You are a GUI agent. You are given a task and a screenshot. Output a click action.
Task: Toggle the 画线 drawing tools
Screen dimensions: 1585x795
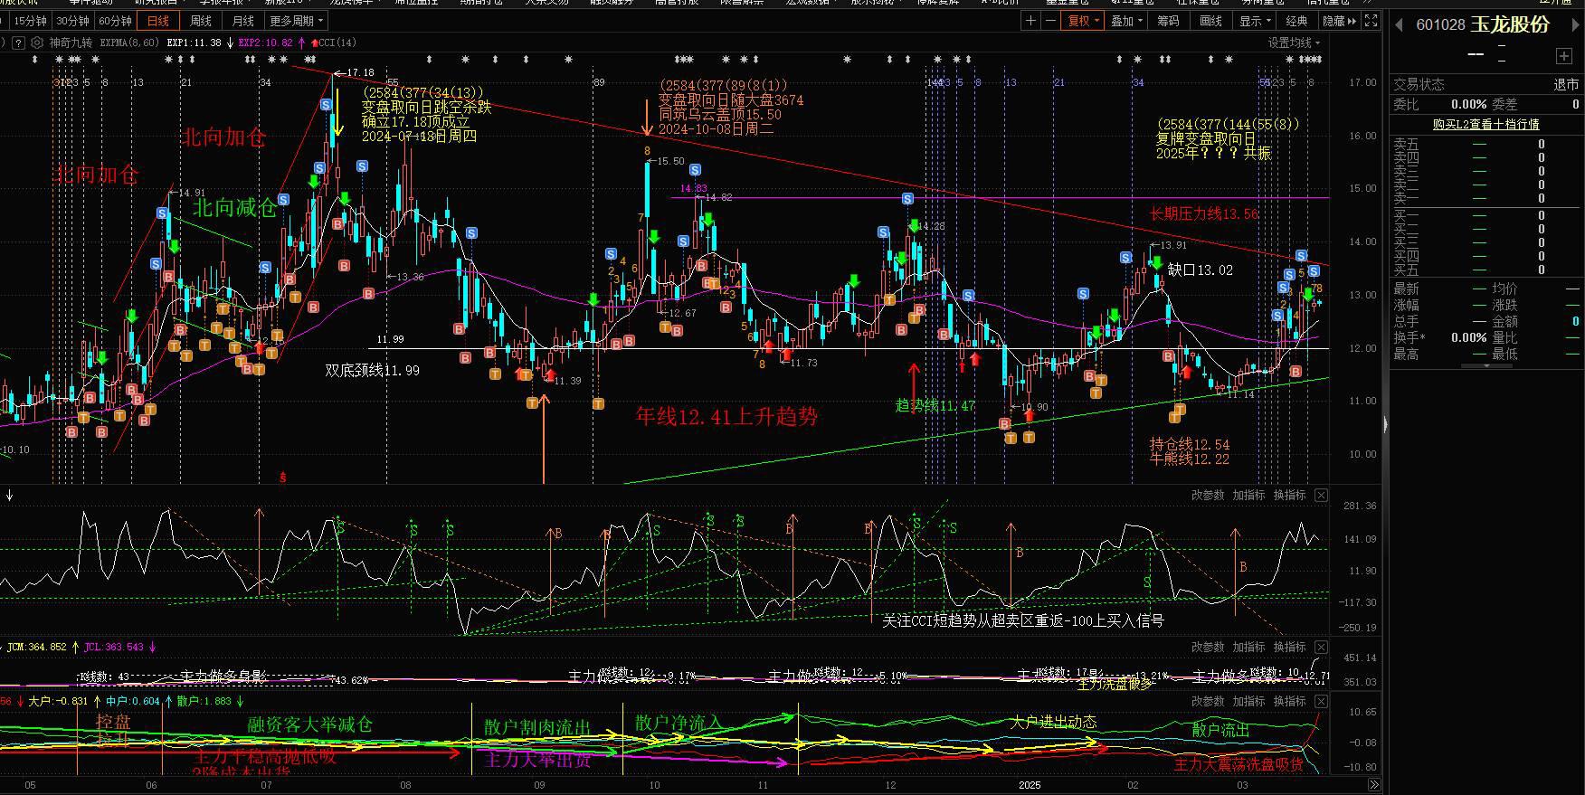(1210, 21)
